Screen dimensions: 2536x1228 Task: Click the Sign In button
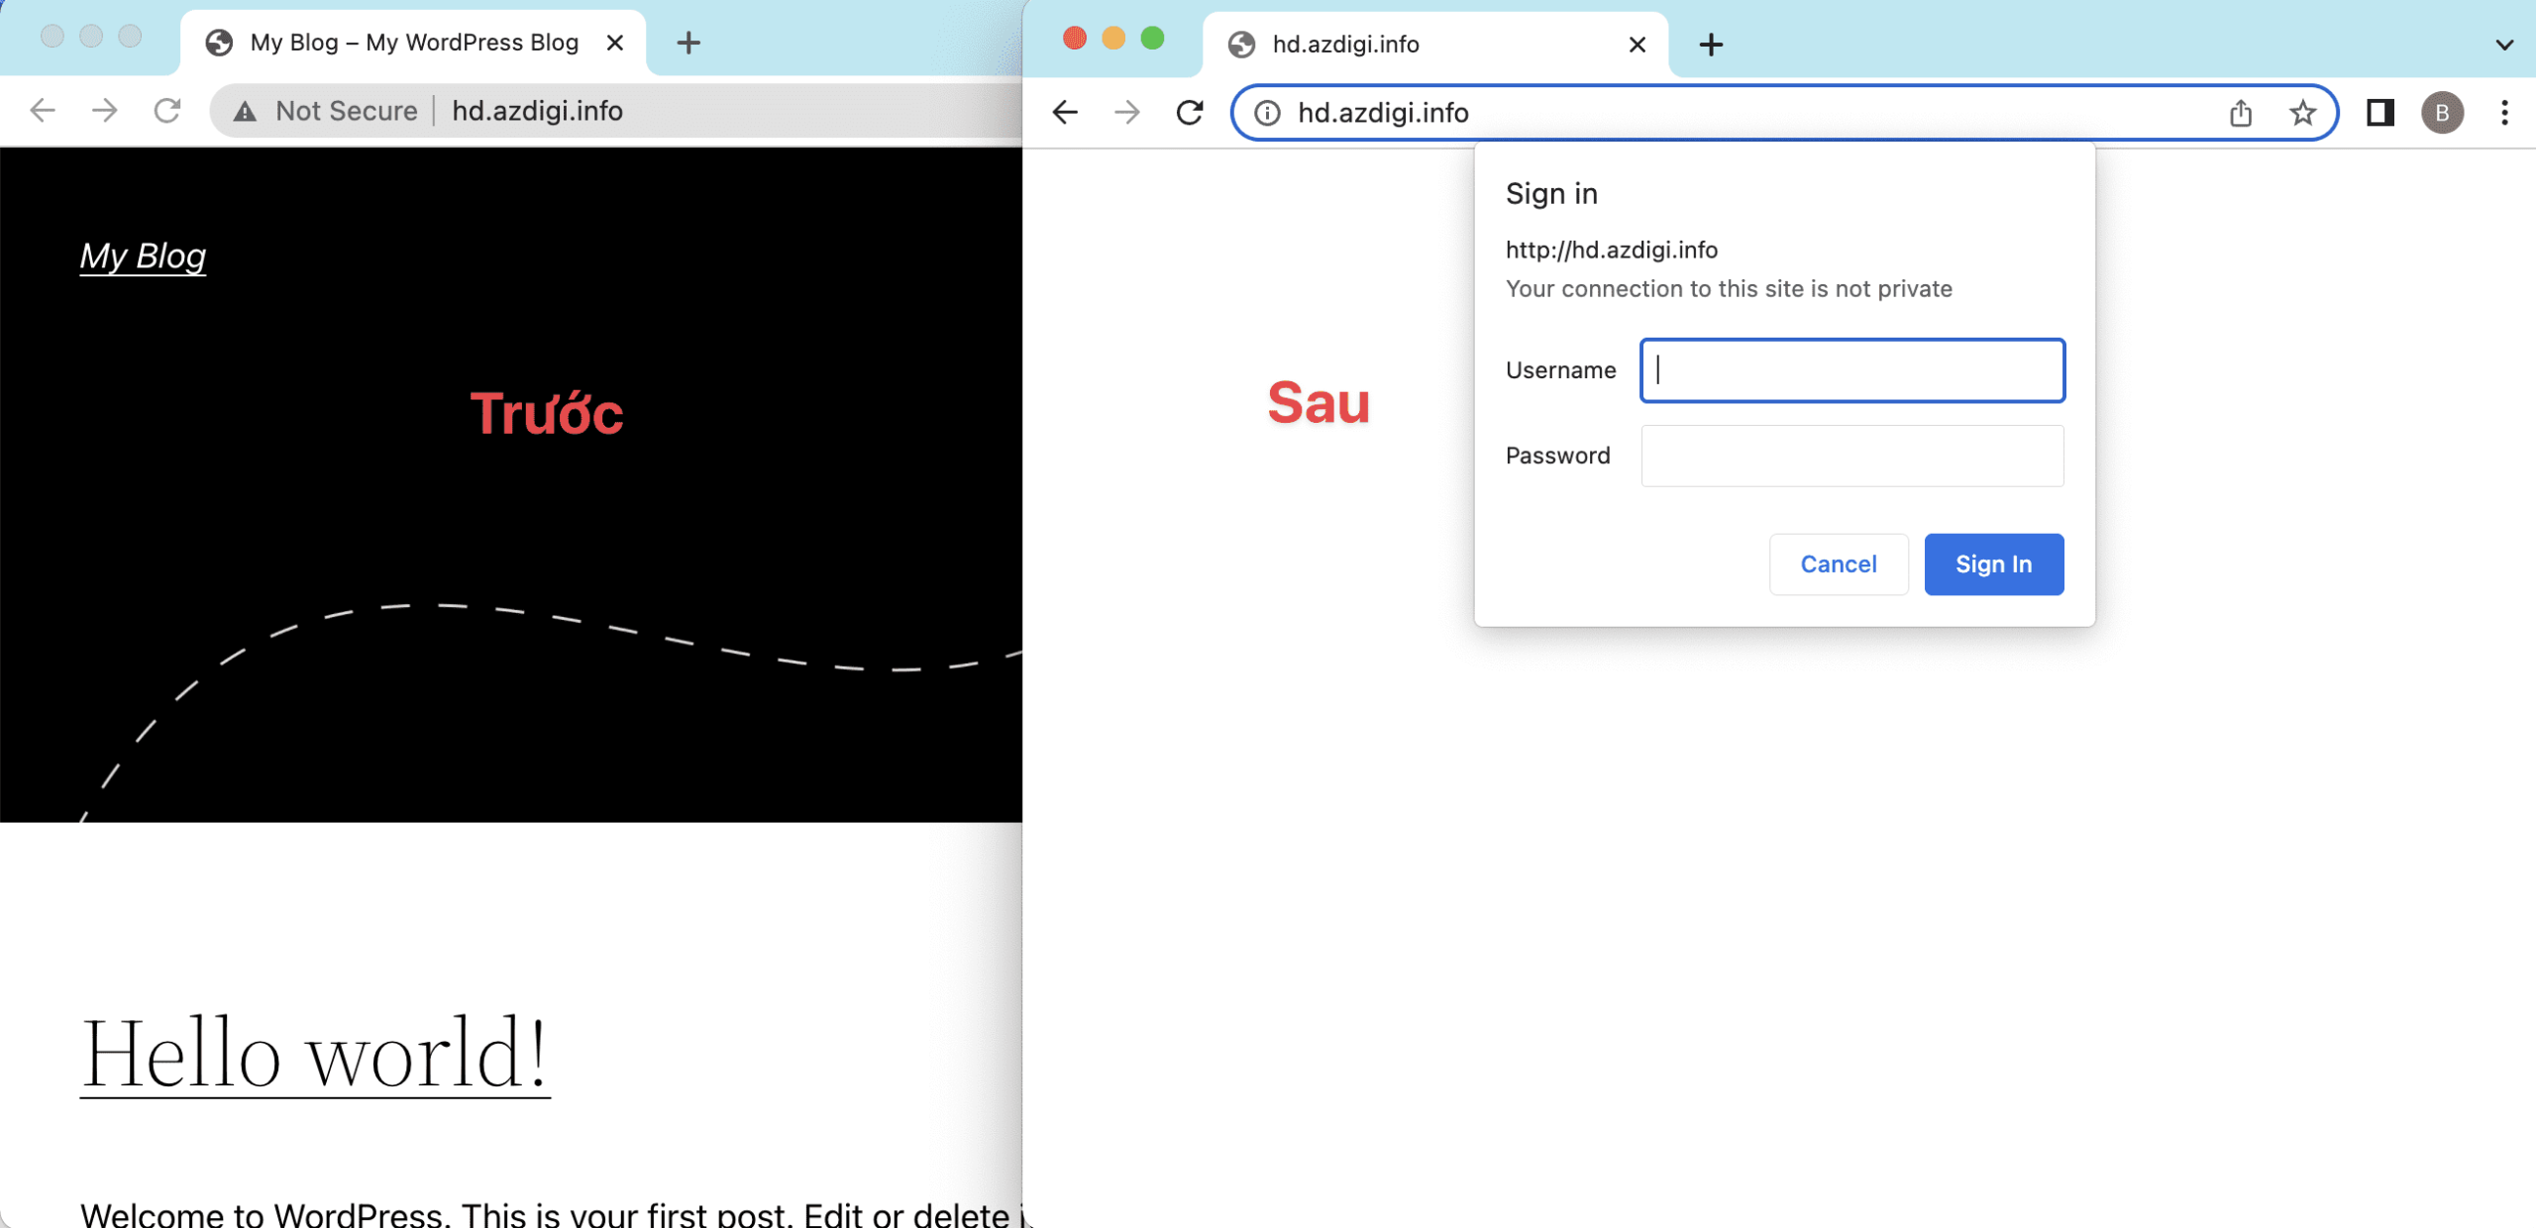coord(1993,563)
